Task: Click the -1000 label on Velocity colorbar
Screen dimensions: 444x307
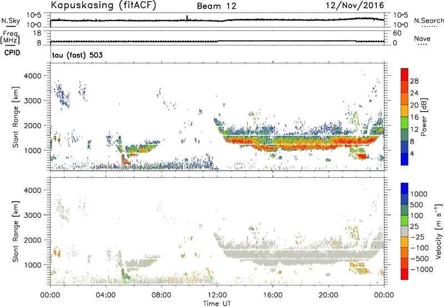Action: (x=421, y=269)
